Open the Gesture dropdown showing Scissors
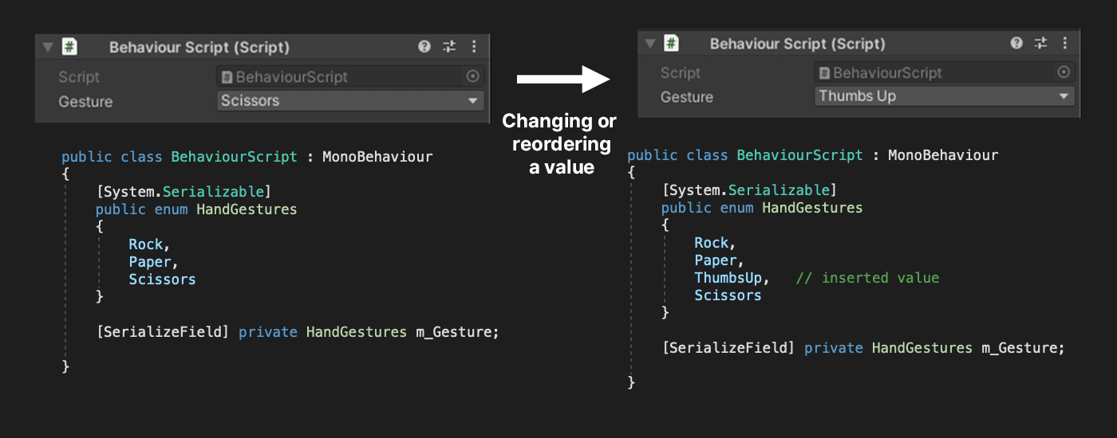Viewport: 1117px width, 438px height. [x=350, y=101]
